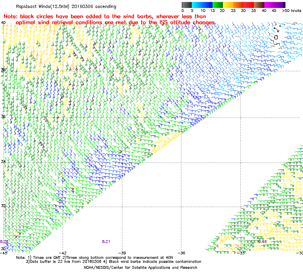
Task: Click the purple time label "8:20"
Action: 4,242
